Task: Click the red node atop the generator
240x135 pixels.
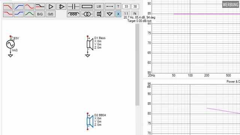Action: [10, 36]
